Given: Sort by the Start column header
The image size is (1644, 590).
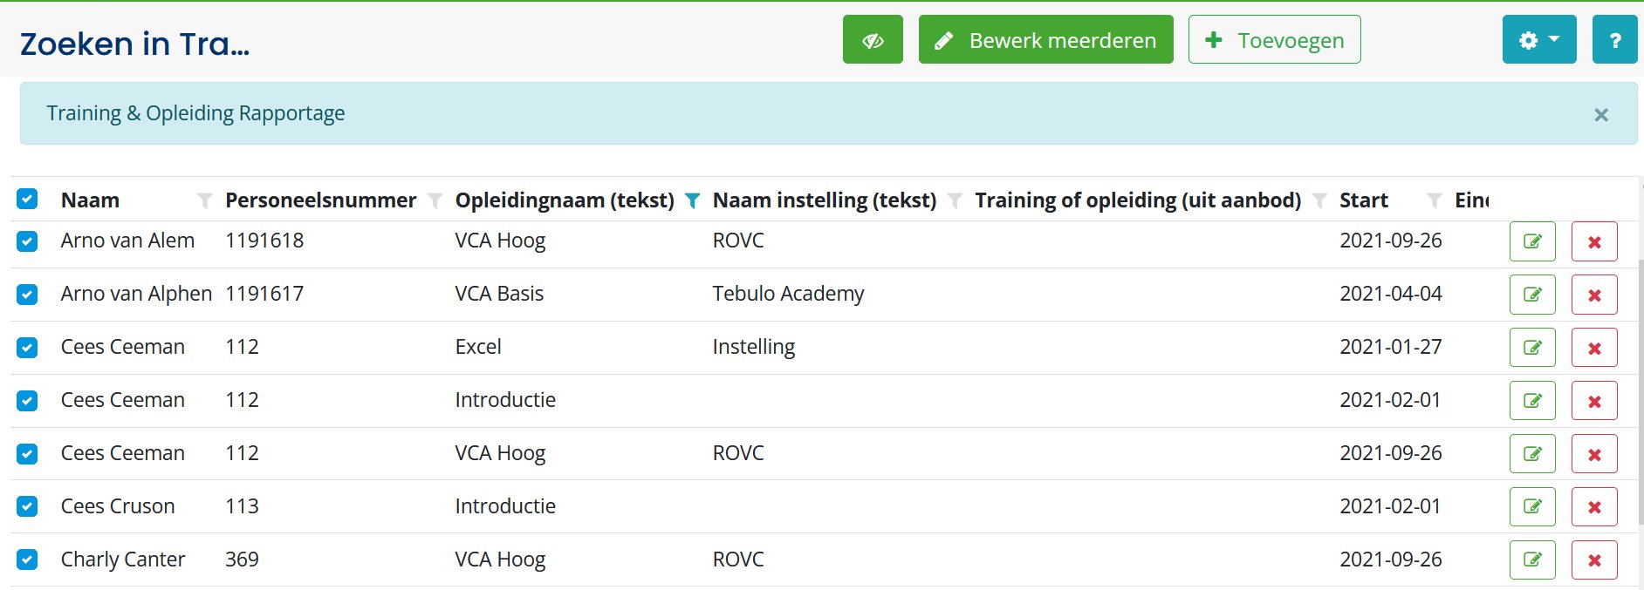Looking at the screenshot, I should pyautogui.click(x=1364, y=200).
